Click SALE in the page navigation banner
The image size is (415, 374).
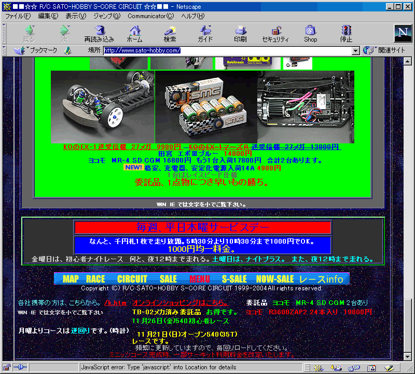[168, 279]
